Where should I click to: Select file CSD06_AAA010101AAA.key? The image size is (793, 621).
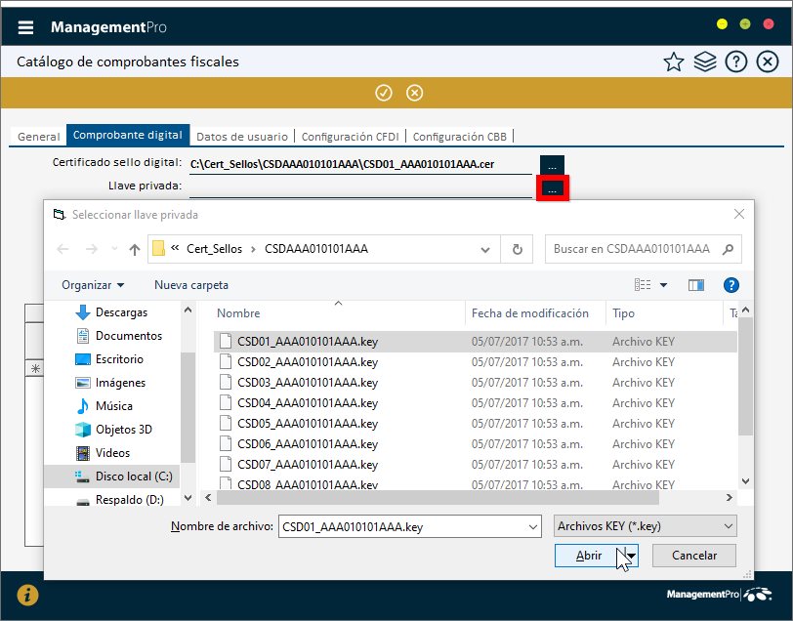click(475, 444)
